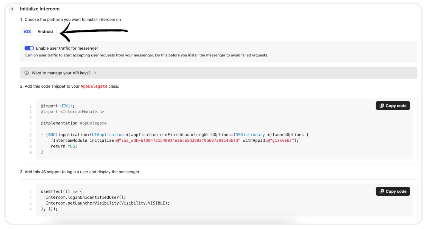Click the Enable user traffic label text
This screenshot has width=427, height=229.
click(67, 48)
